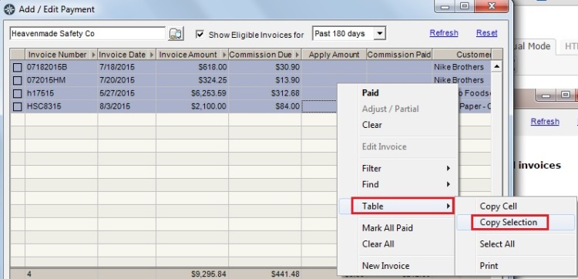Click Nike Brothers cell in 07182015B row
Screen dimensions: 578x279
[462, 68]
